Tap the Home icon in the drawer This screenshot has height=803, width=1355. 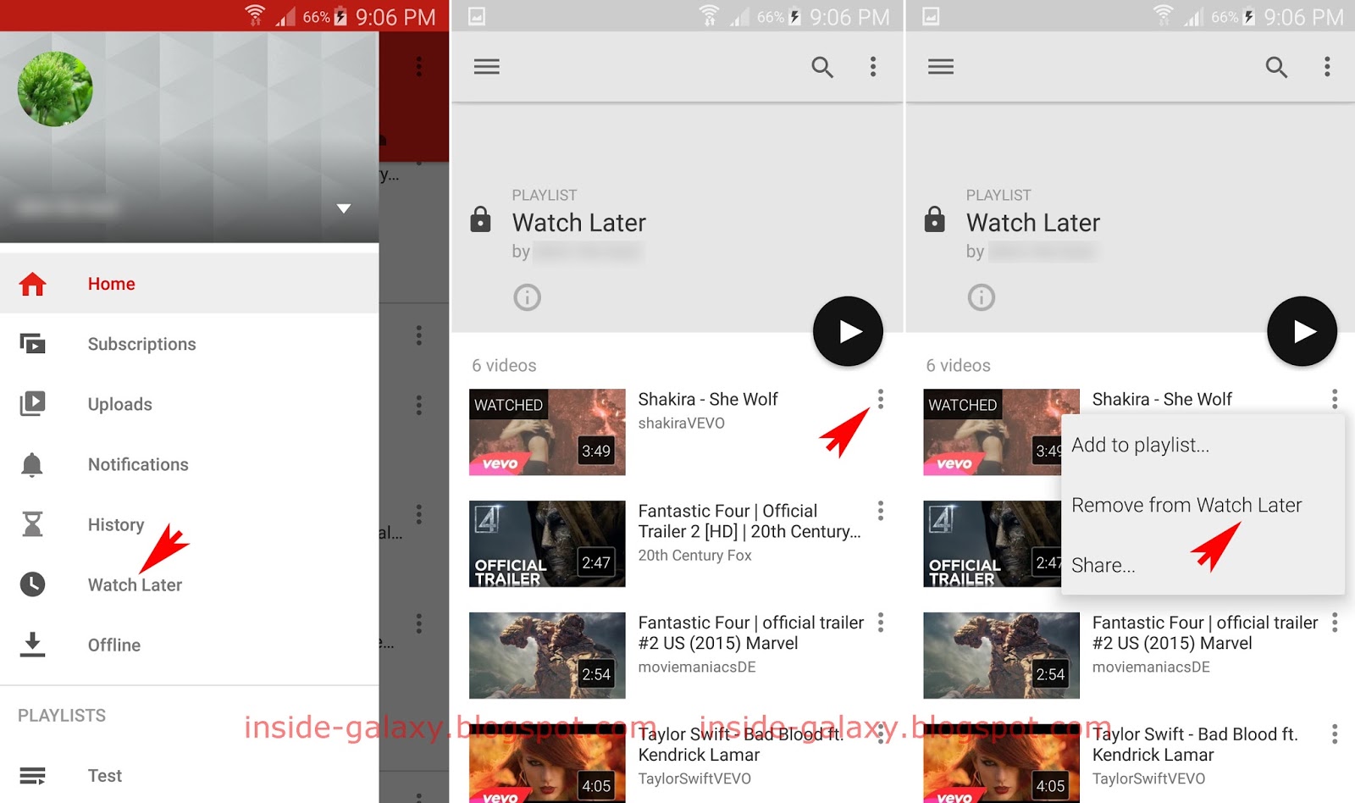[32, 284]
